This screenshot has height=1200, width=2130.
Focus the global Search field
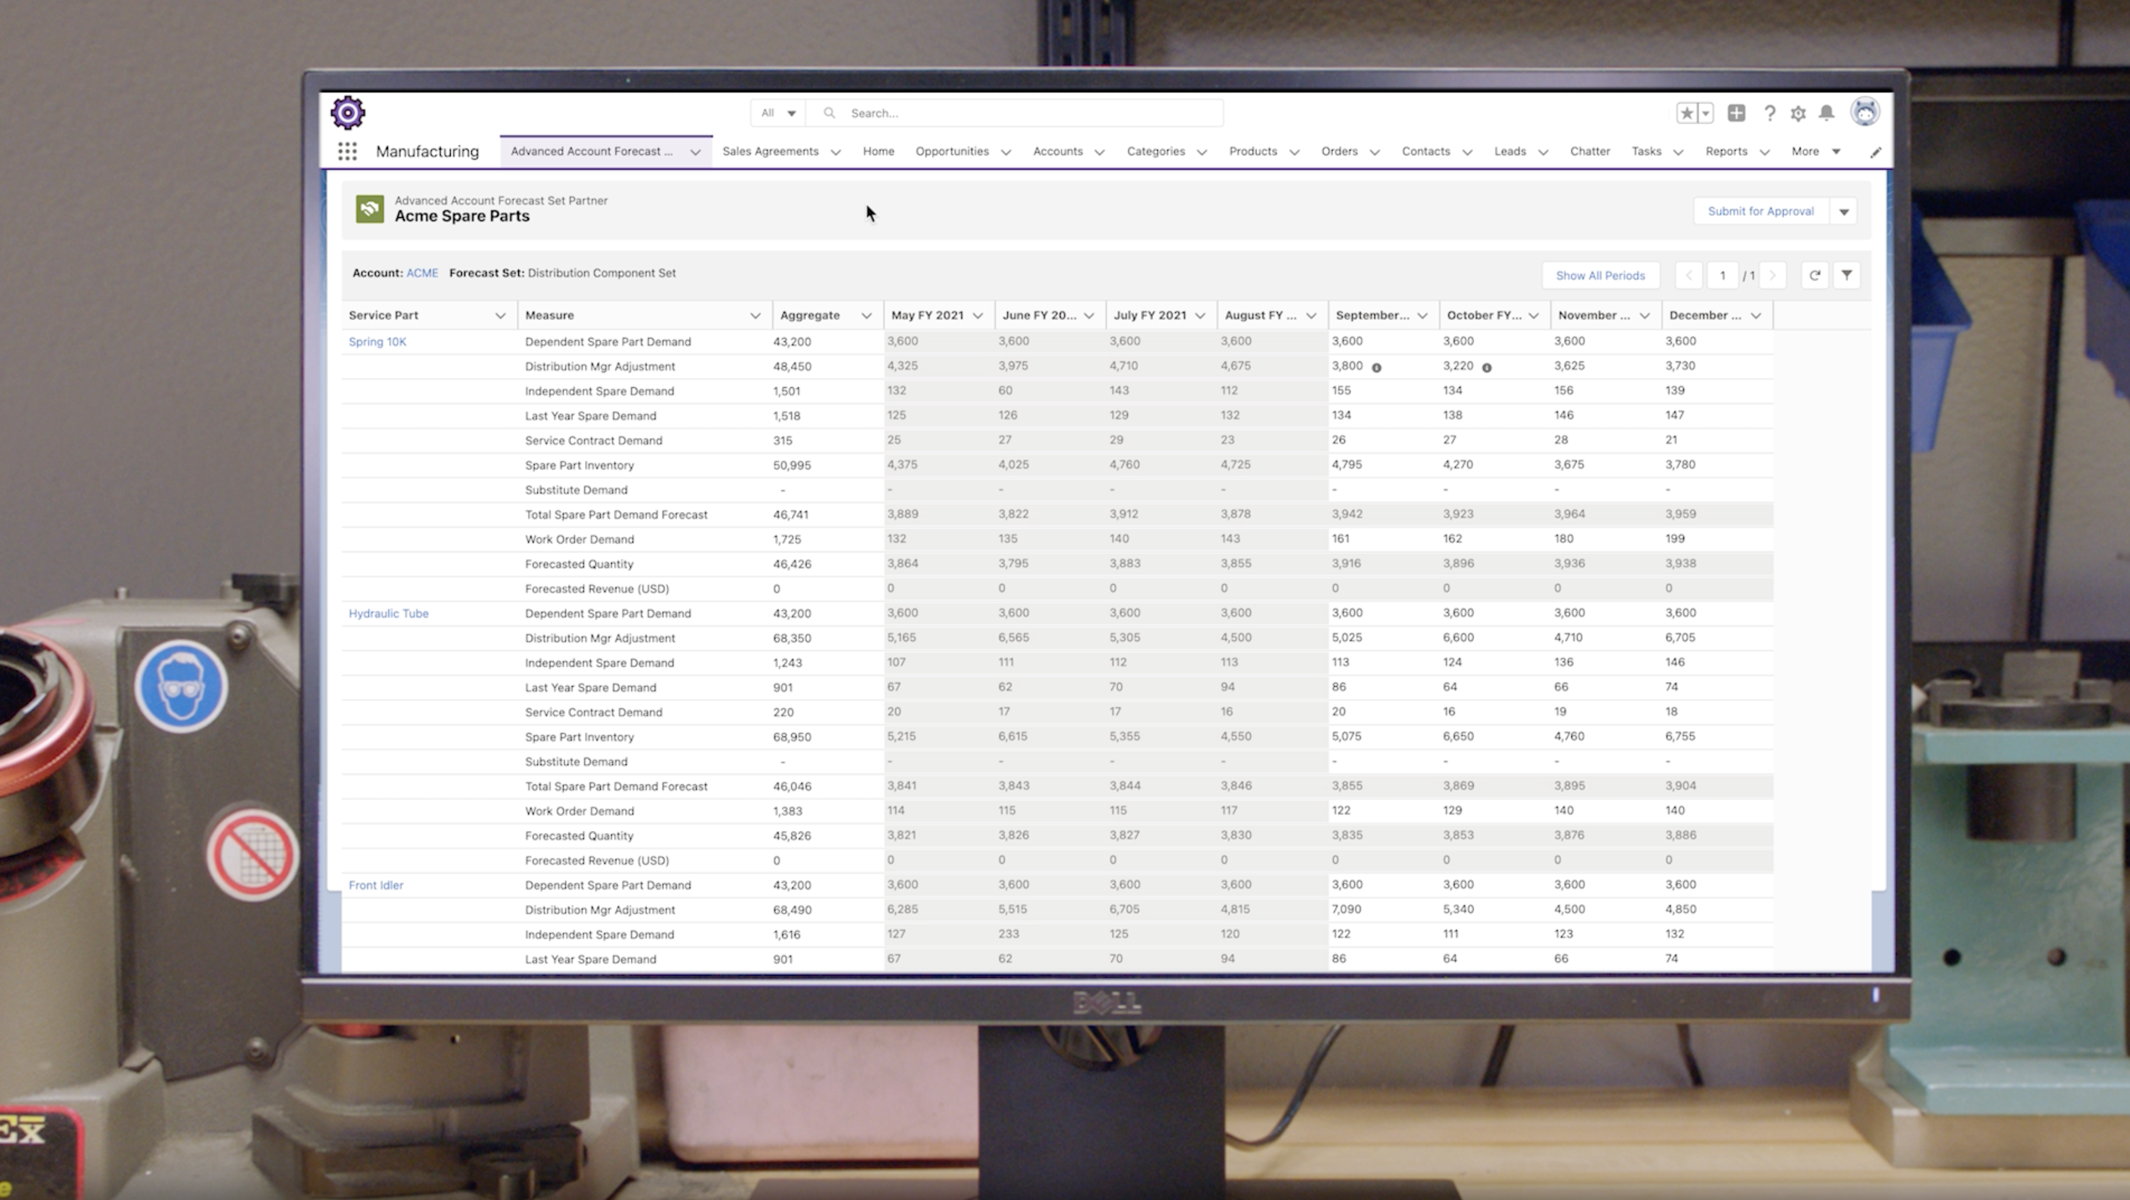click(x=1015, y=114)
